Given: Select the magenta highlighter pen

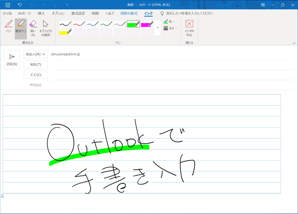Looking at the screenshot, I should pyautogui.click(x=147, y=24).
